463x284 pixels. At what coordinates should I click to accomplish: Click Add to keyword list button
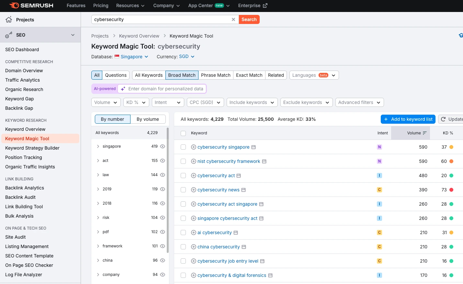click(x=408, y=119)
